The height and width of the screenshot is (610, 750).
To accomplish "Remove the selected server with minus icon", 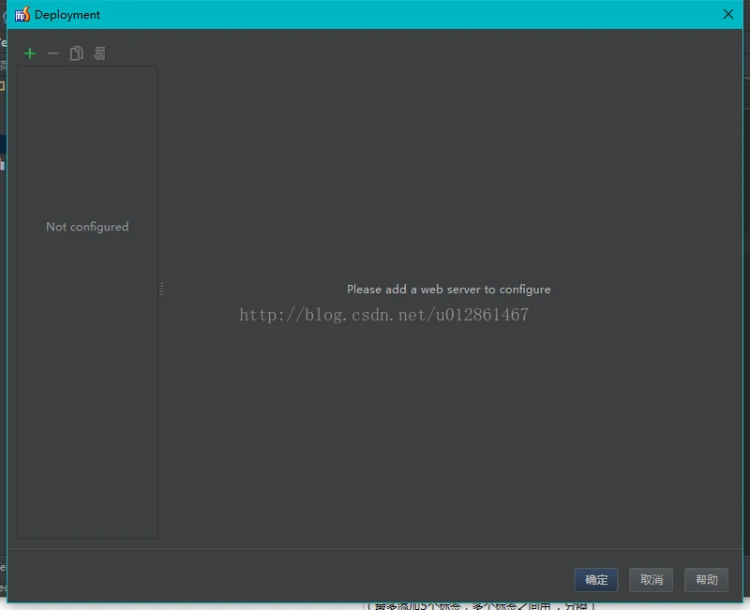I will [53, 53].
